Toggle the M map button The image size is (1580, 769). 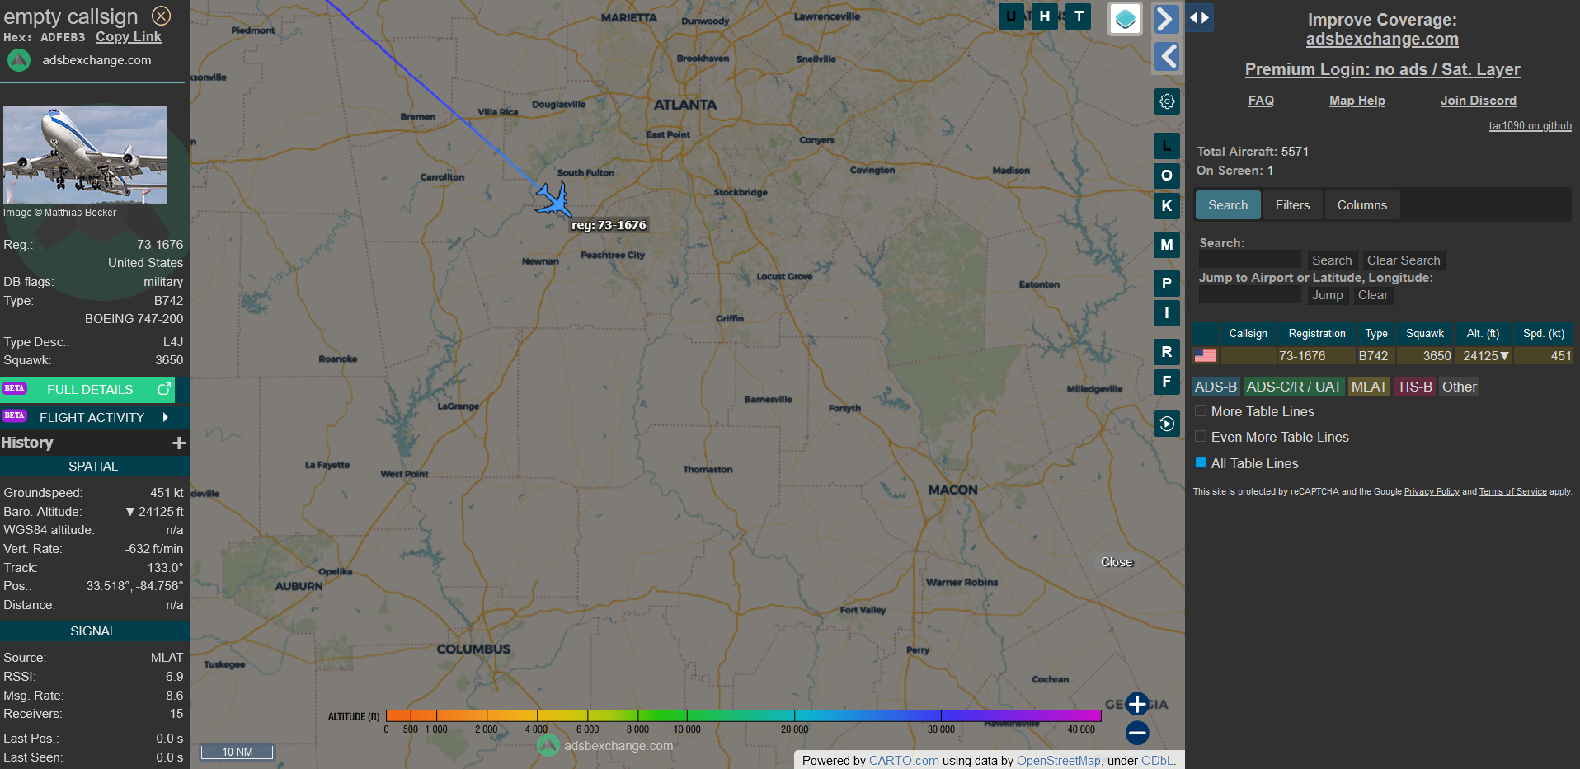pyautogui.click(x=1167, y=245)
